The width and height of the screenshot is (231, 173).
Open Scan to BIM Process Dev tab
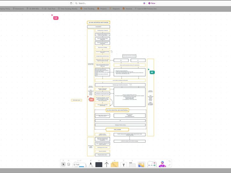[x=146, y=9]
